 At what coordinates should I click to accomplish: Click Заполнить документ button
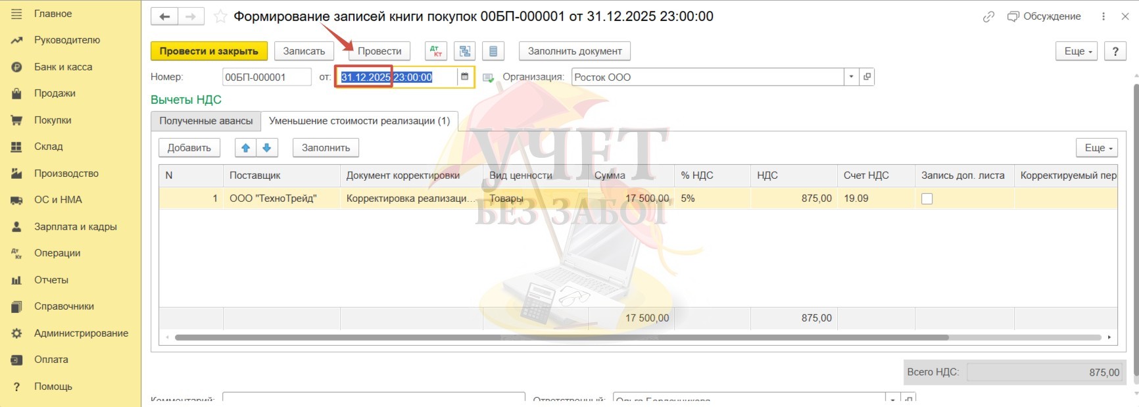click(575, 51)
